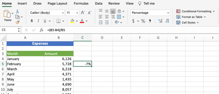The width and height of the screenshot is (219, 94).
Task: Decrease indent
Action: pyautogui.click(x=101, y=22)
